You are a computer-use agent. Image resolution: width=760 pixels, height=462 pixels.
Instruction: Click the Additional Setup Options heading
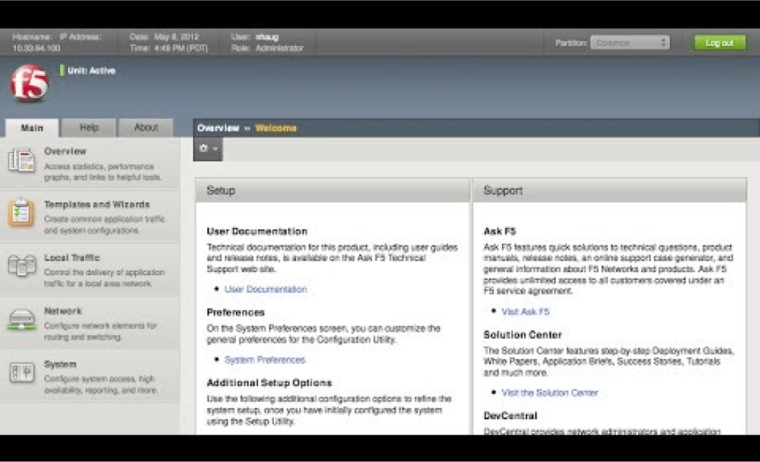tap(269, 382)
